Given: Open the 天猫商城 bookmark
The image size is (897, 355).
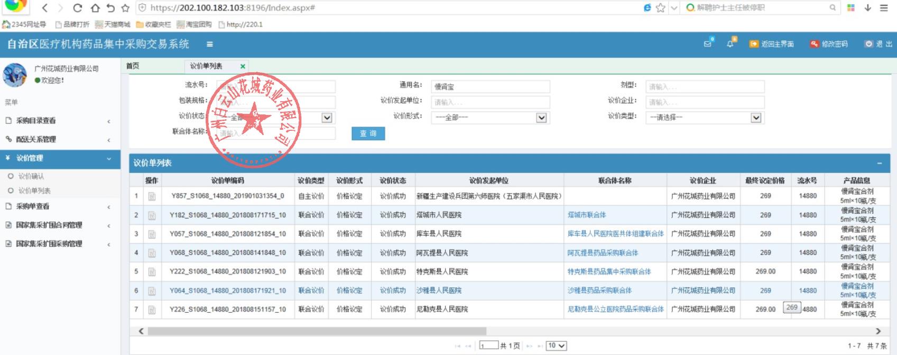Looking at the screenshot, I should [113, 24].
